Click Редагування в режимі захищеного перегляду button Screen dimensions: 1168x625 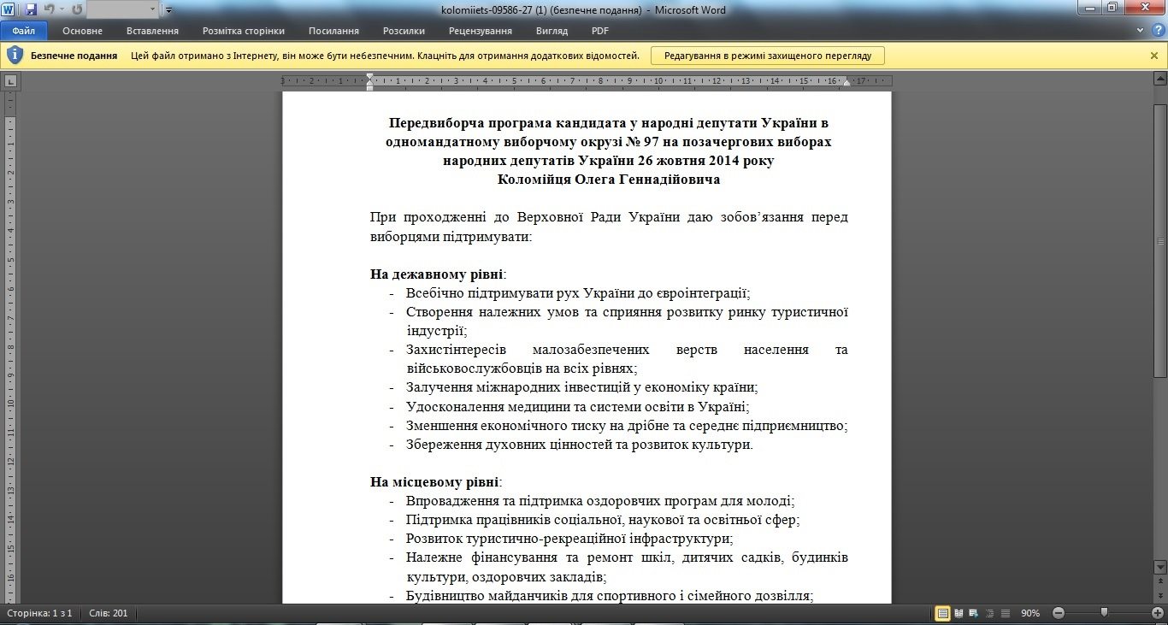pos(768,56)
